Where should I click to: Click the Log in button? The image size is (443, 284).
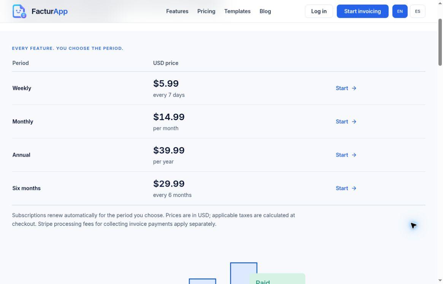[319, 11]
